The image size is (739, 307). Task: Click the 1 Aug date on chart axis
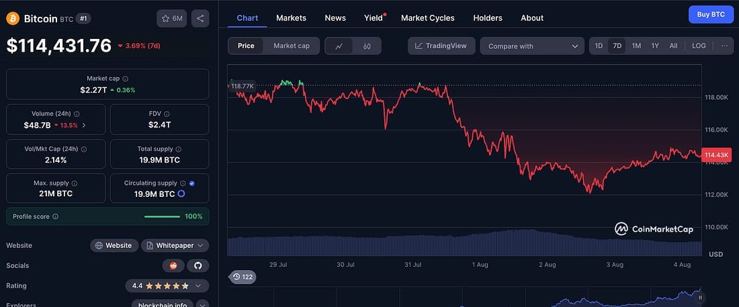[x=480, y=265]
